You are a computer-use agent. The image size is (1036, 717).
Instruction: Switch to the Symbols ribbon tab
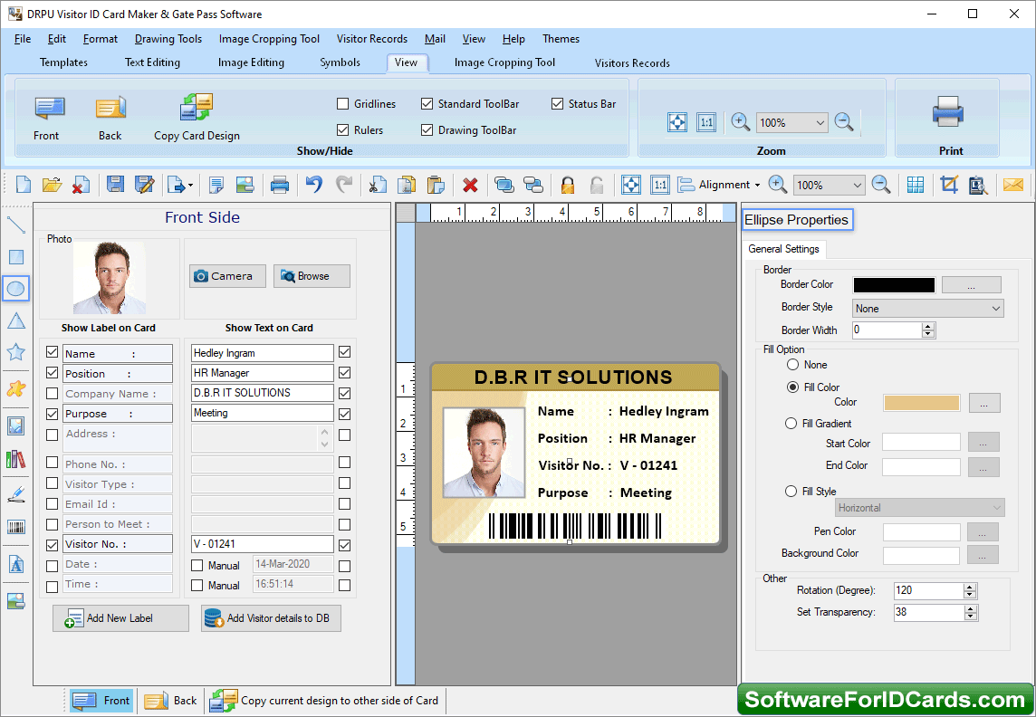[341, 62]
